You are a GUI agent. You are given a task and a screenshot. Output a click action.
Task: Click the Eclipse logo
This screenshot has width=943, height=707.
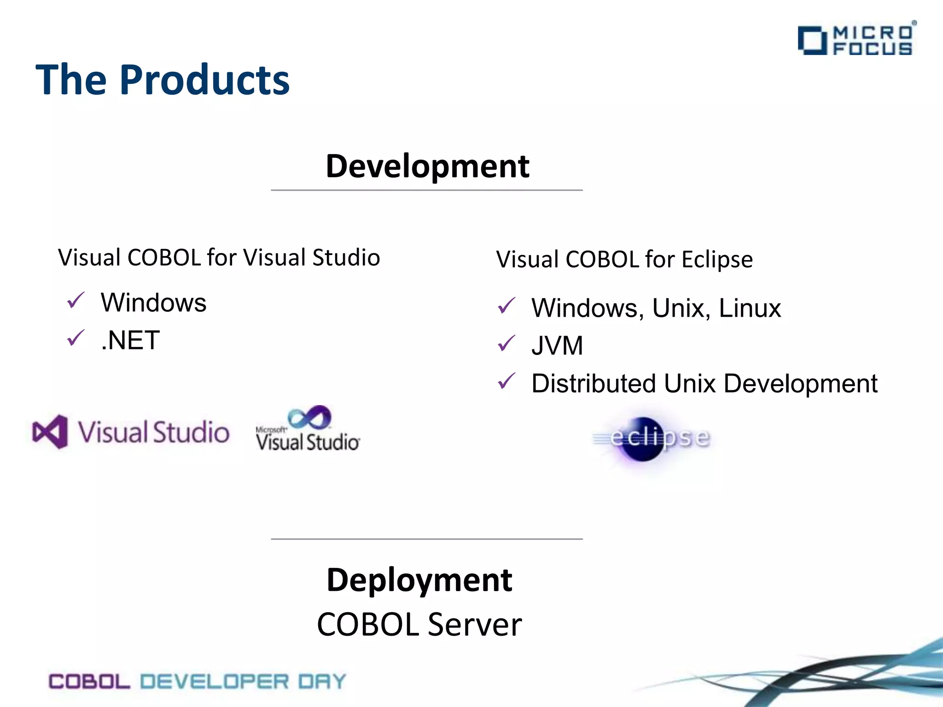coord(652,438)
